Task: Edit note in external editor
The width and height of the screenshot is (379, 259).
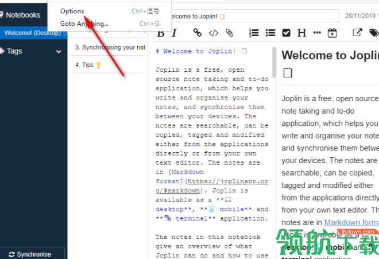Action: click(357, 33)
